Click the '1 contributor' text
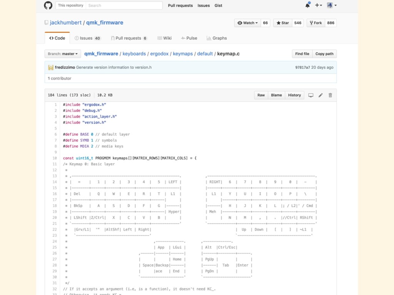This screenshot has height=295, width=394. [60, 78]
